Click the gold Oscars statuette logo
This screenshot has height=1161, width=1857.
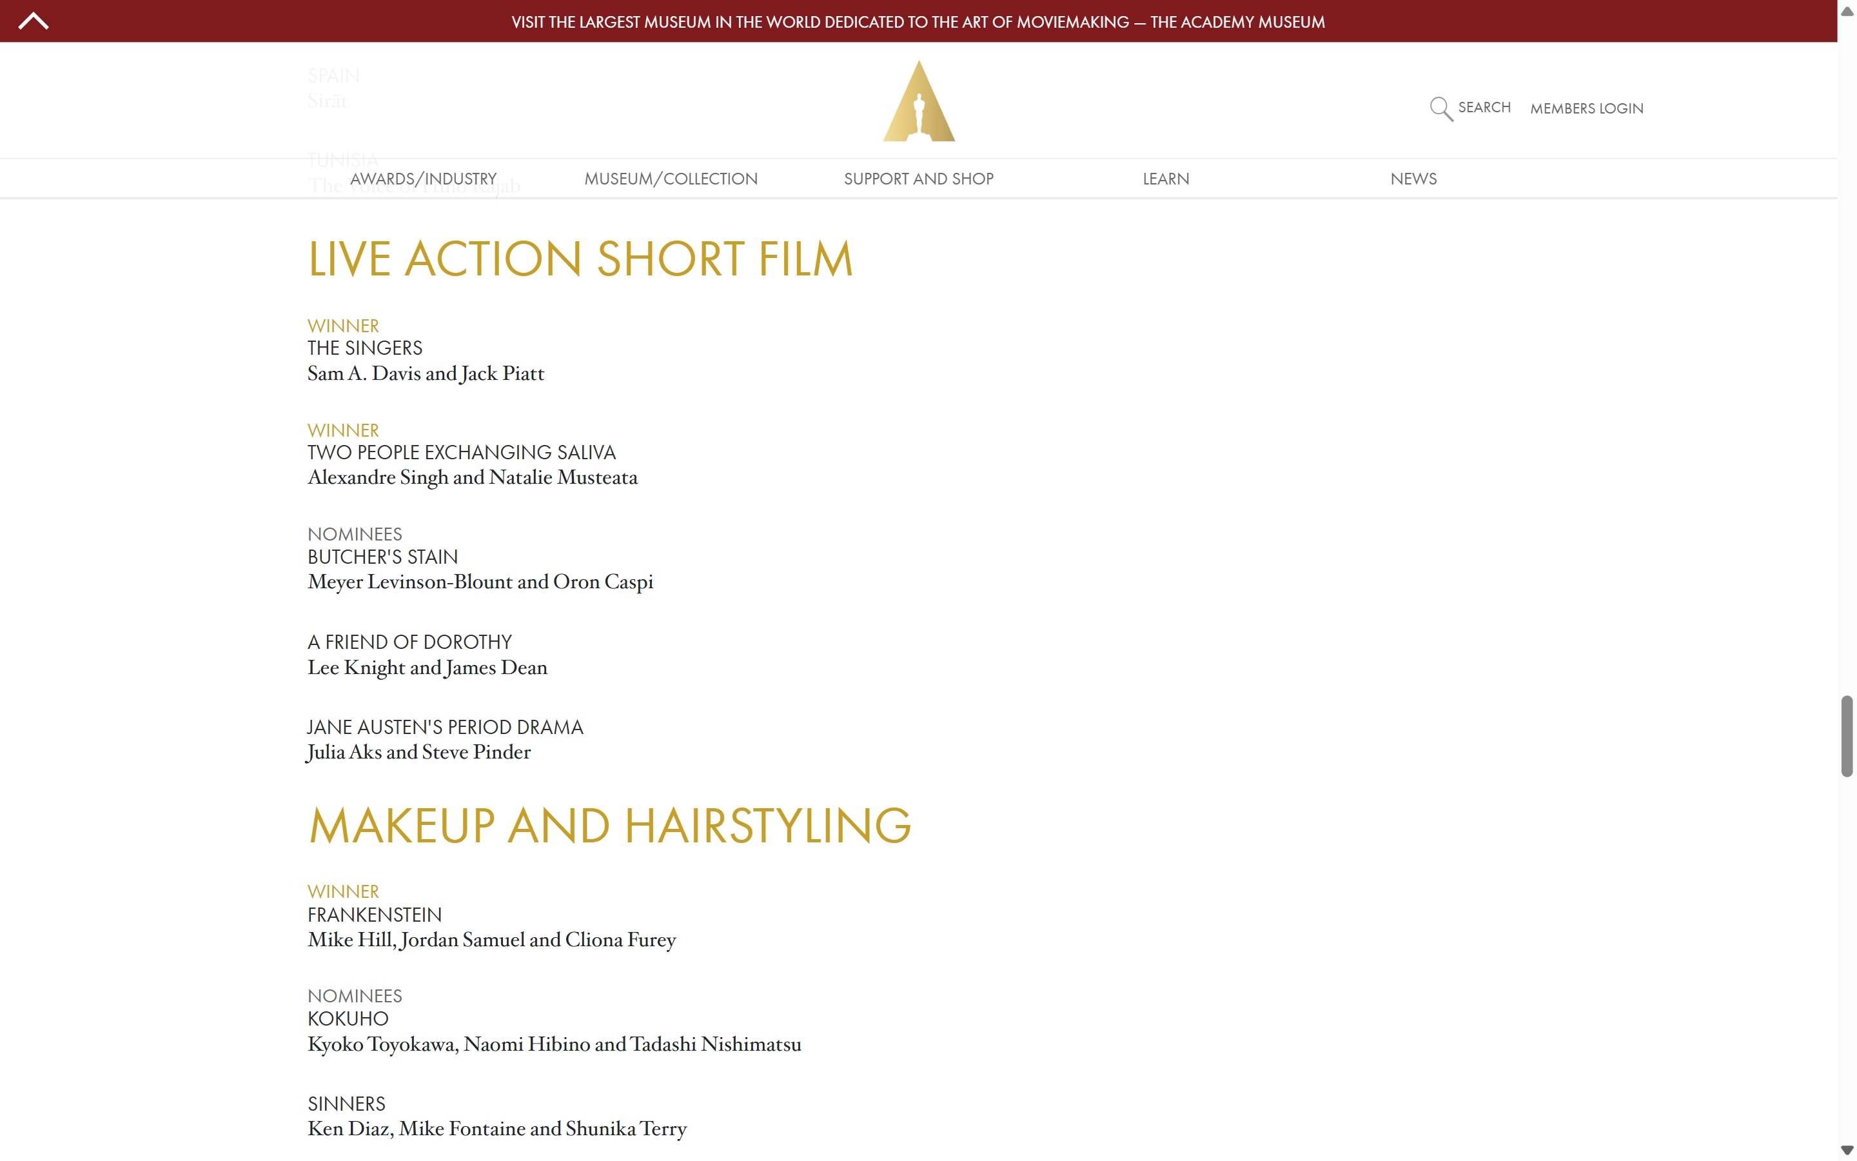click(x=919, y=101)
